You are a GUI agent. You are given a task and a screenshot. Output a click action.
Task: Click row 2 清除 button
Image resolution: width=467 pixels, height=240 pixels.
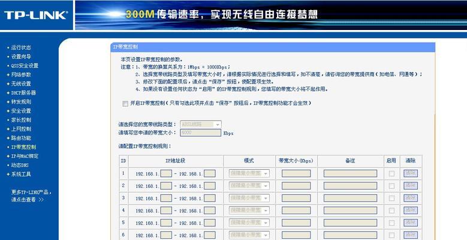tap(411, 186)
